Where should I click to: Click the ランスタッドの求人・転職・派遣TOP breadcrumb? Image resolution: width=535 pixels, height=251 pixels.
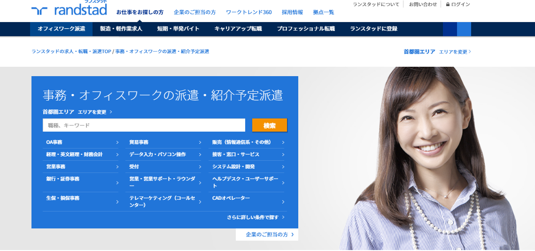[x=71, y=52]
